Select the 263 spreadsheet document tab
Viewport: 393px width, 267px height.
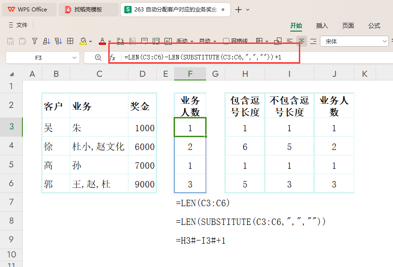pos(175,10)
